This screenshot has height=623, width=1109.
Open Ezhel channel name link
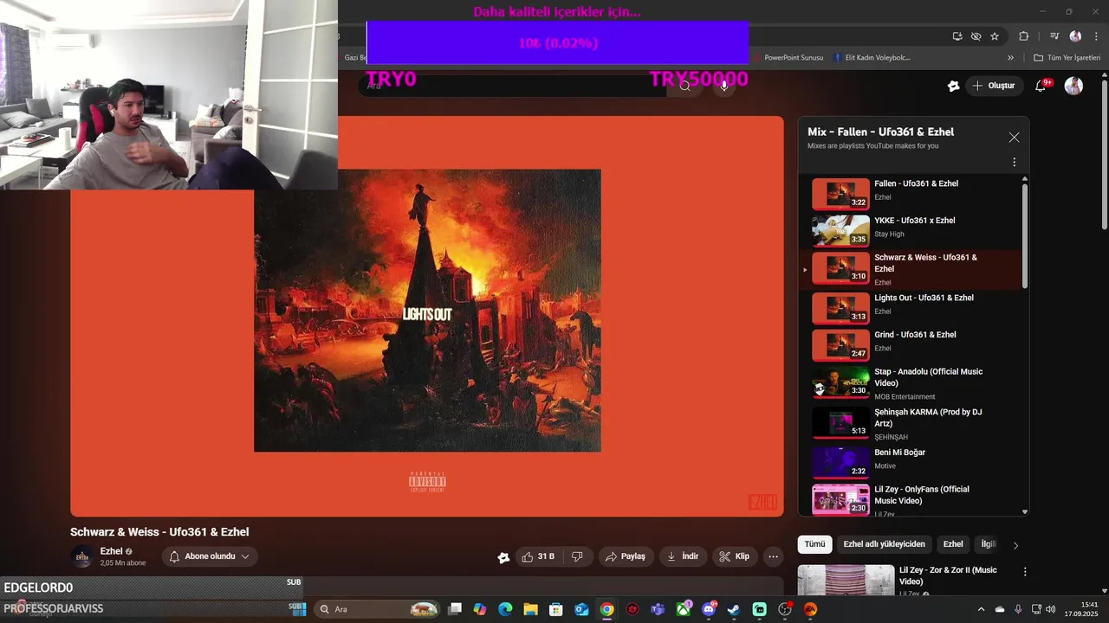pyautogui.click(x=111, y=551)
